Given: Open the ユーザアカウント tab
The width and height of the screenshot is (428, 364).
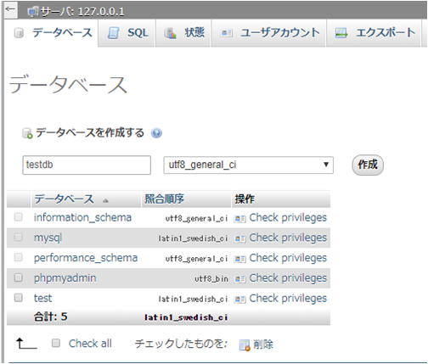Looking at the screenshot, I should click(269, 33).
